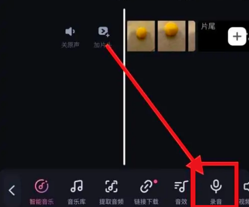Click the white plus add-clip button

pos(237,36)
